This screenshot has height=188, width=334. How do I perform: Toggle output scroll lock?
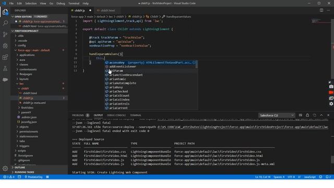pos(307,115)
